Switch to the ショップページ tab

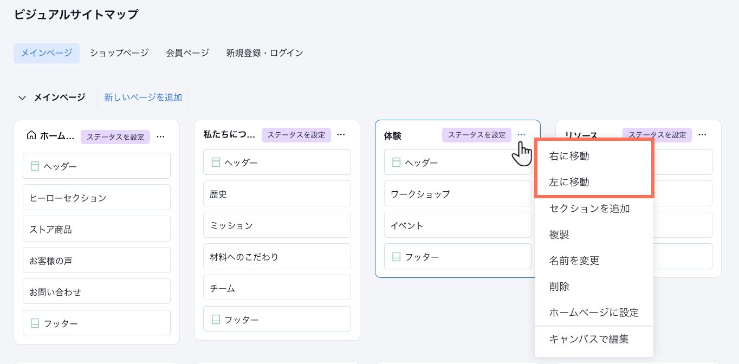(x=119, y=53)
